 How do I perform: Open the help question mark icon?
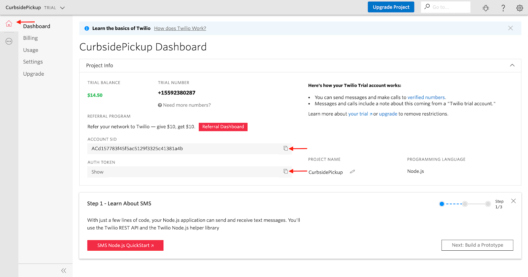point(503,8)
